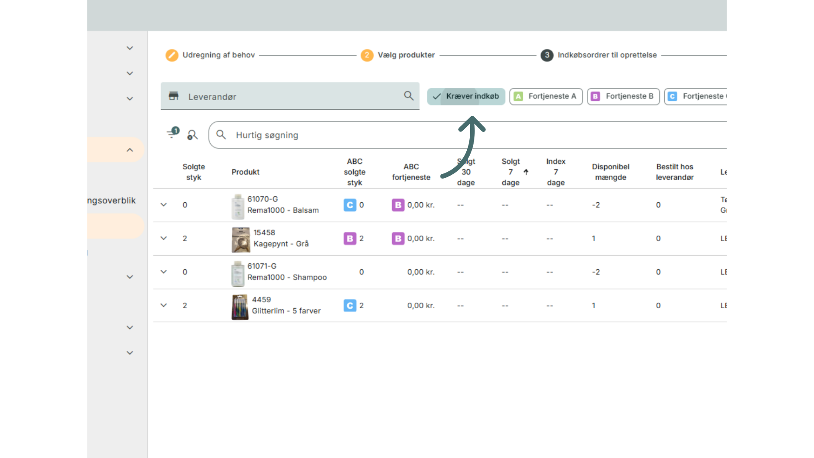Expand the second sidebar chevron section
814x458 pixels.
tap(130, 73)
